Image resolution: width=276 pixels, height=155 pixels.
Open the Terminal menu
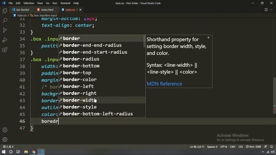tap(65, 3)
